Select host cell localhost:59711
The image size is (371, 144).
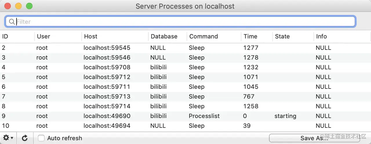(107, 87)
